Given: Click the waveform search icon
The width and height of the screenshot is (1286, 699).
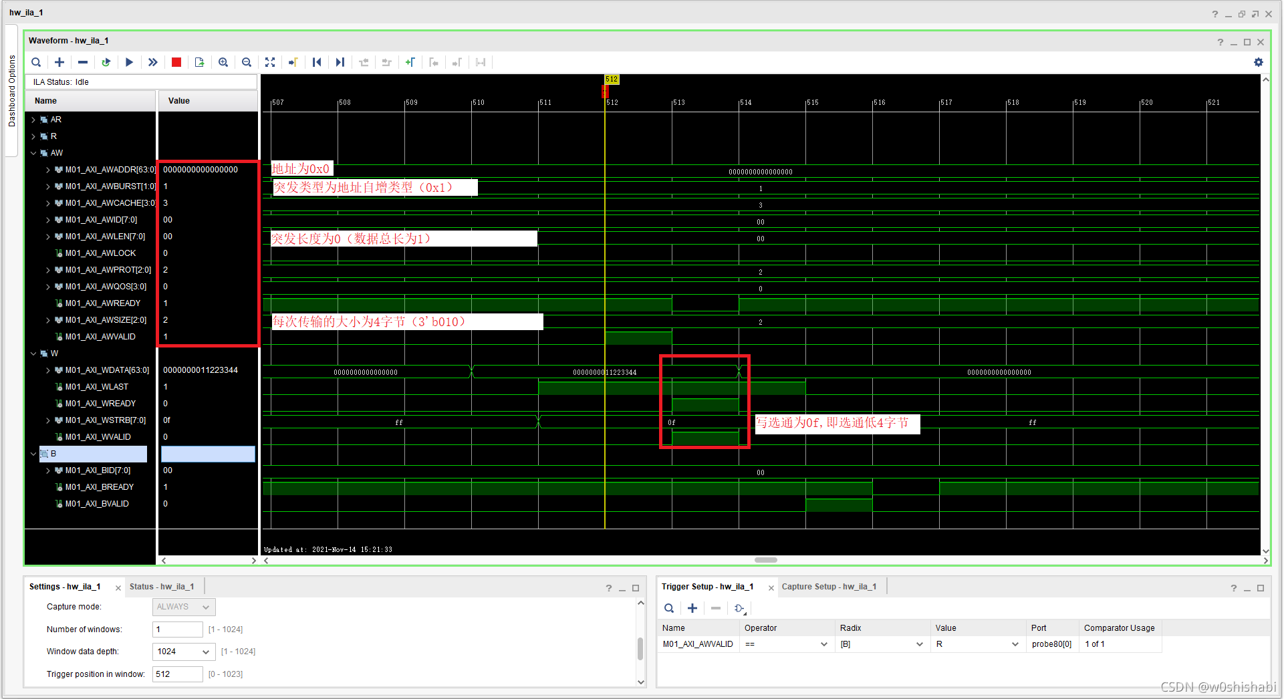Looking at the screenshot, I should click(36, 62).
